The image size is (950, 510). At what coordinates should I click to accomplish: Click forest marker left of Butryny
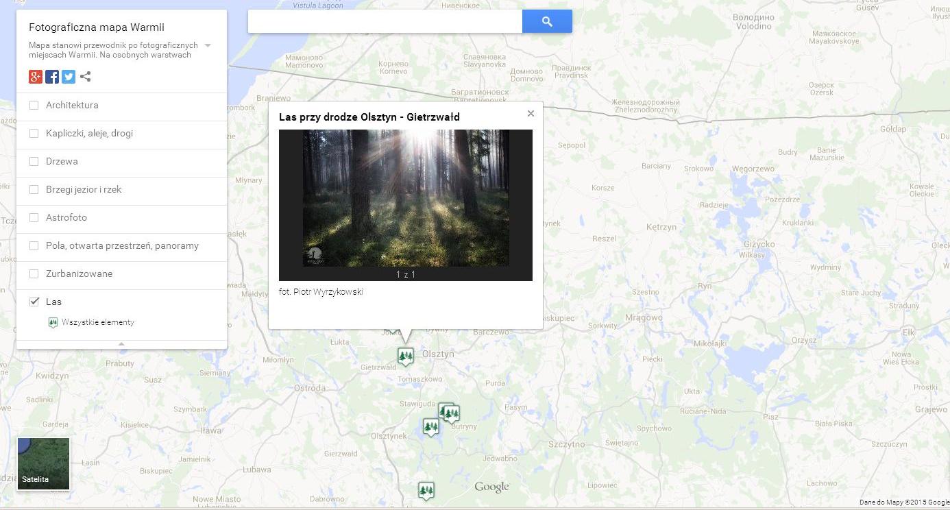click(430, 427)
